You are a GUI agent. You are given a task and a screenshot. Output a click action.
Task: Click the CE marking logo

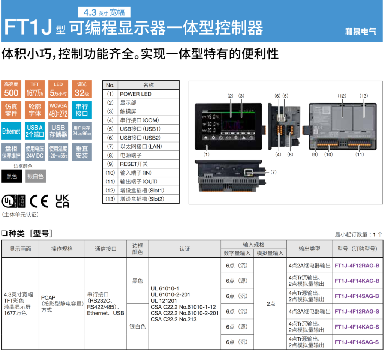(x=39, y=201)
